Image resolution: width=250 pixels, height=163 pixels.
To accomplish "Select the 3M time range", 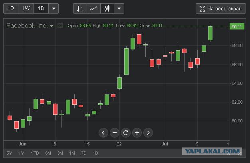I will click(60, 153).
